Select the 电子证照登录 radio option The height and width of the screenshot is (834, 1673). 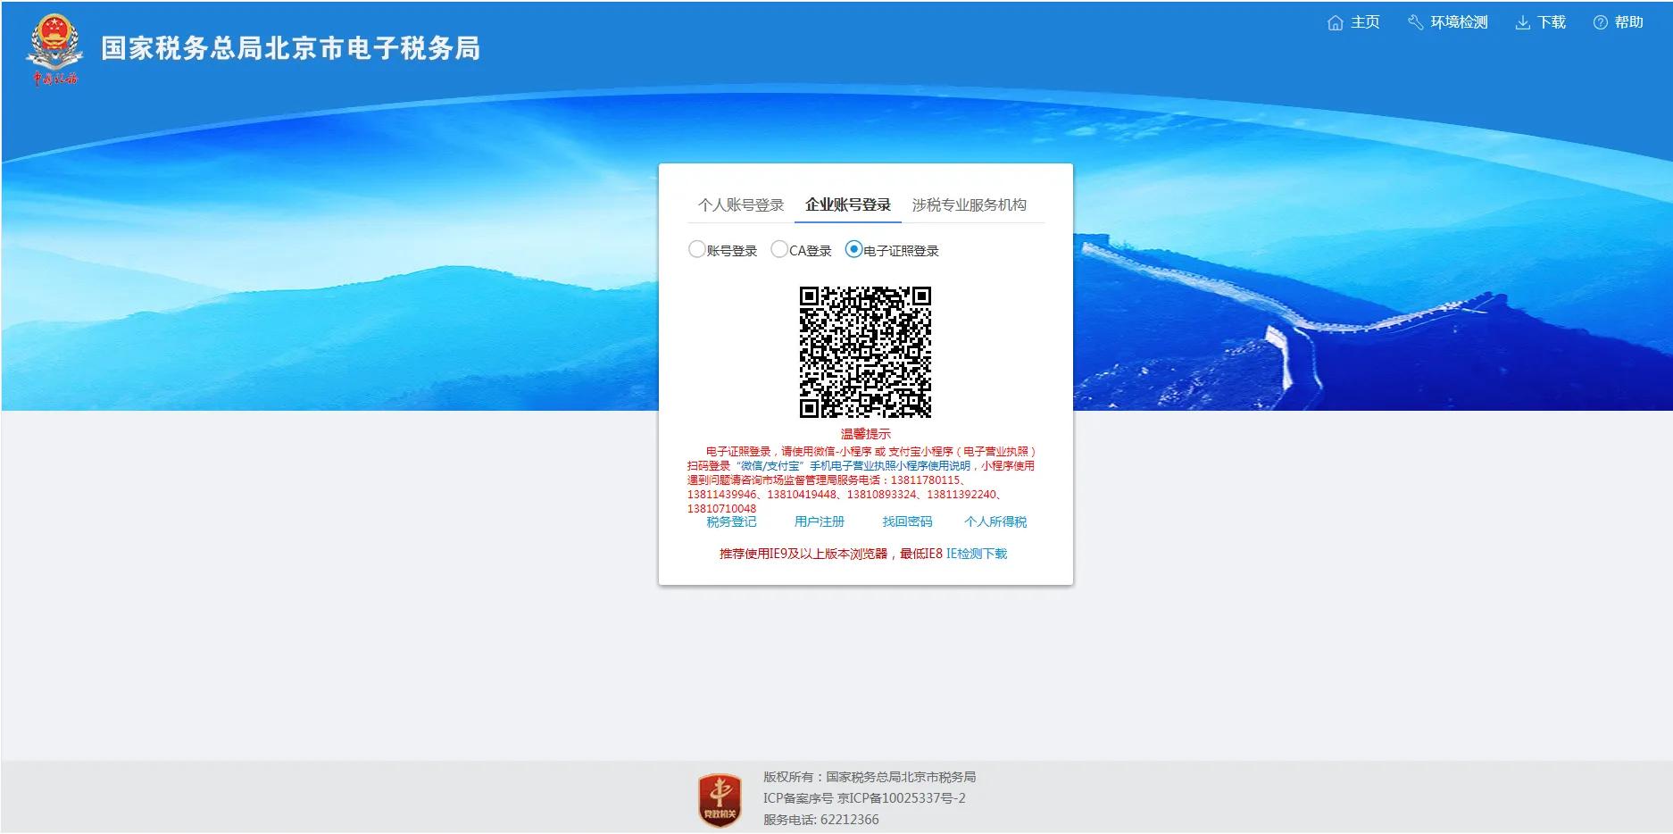coord(853,250)
